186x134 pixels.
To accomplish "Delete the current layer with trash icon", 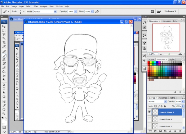I will click(180, 131).
